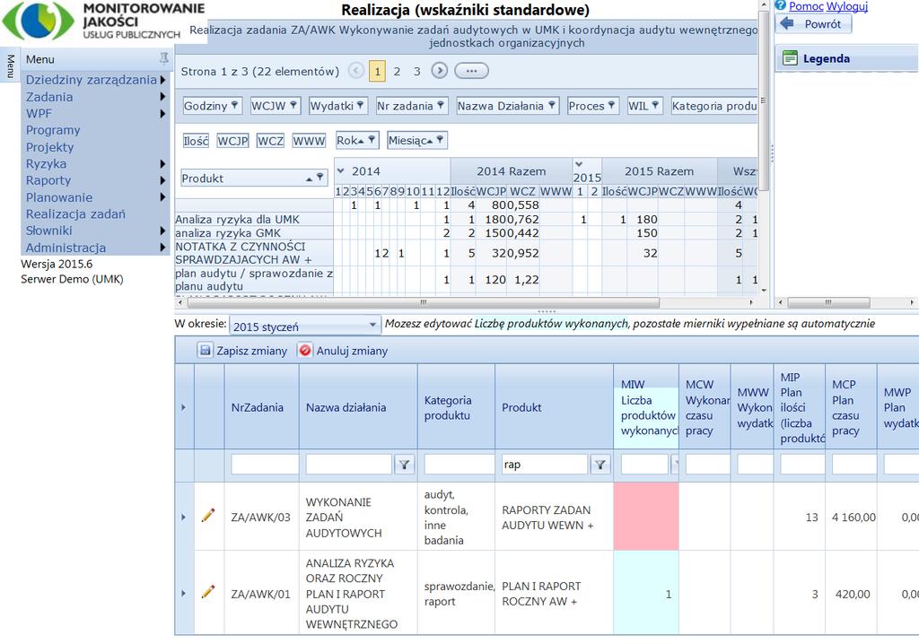Click the pivot table horizontal scrollbar
919x644 pixels.
click(423, 302)
